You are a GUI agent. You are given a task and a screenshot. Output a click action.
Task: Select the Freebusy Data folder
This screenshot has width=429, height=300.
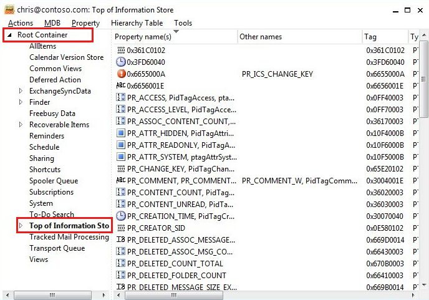point(52,114)
